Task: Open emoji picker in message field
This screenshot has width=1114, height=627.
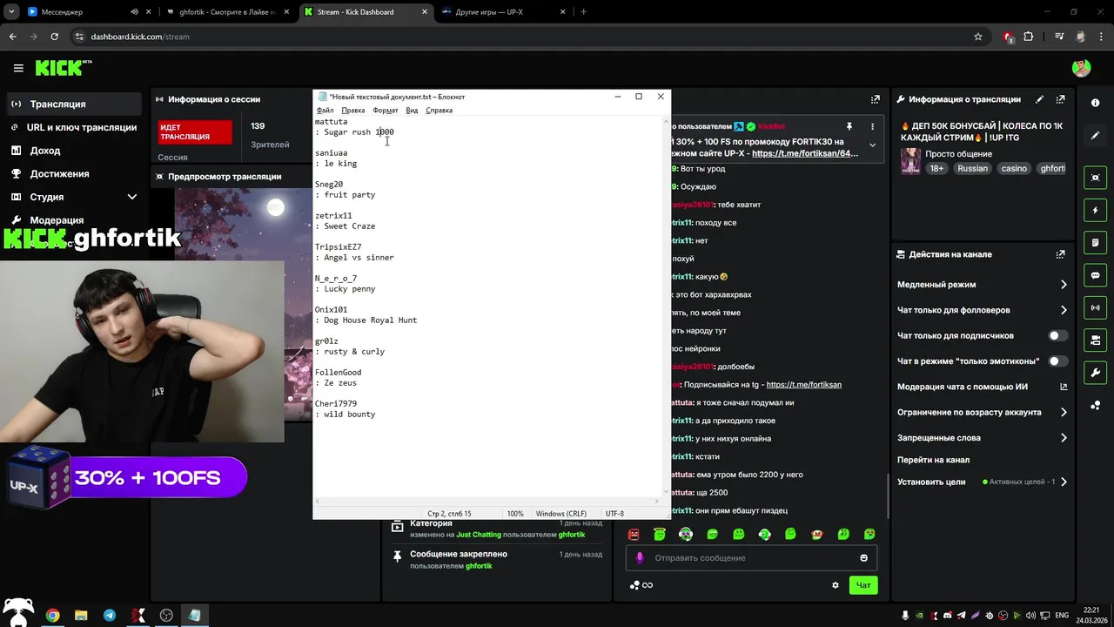Action: click(864, 558)
